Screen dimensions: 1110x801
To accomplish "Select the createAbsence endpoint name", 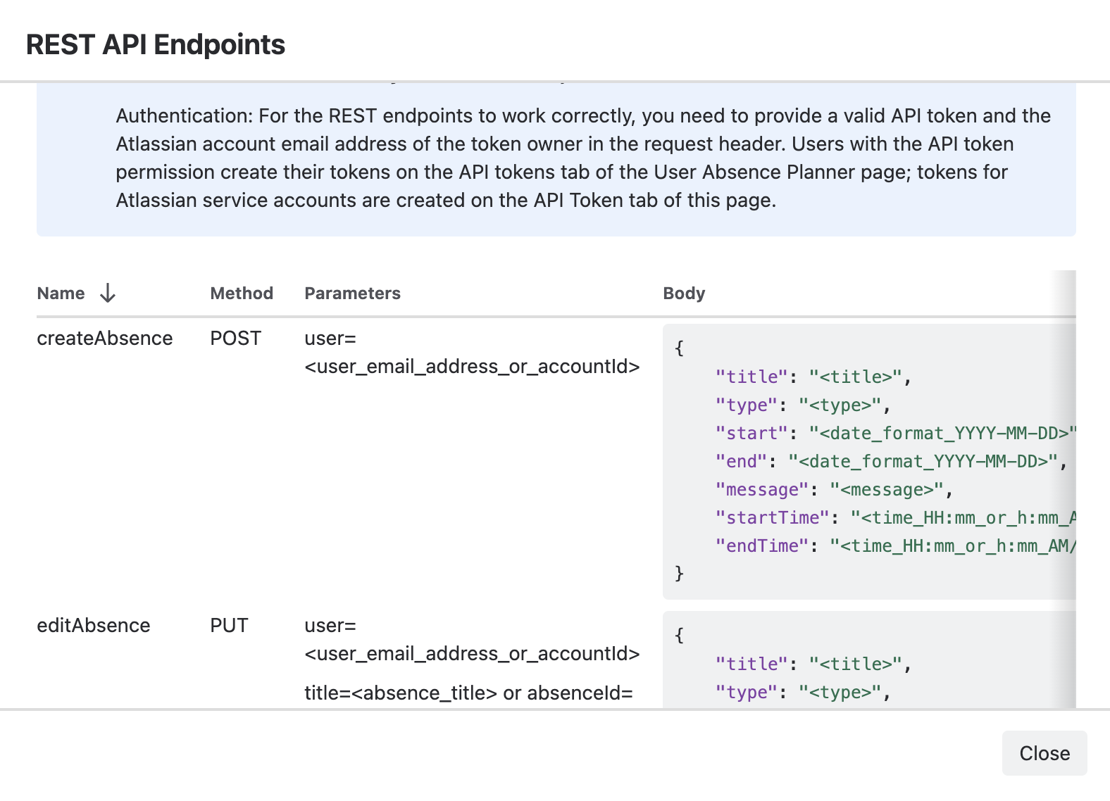I will 105,338.
